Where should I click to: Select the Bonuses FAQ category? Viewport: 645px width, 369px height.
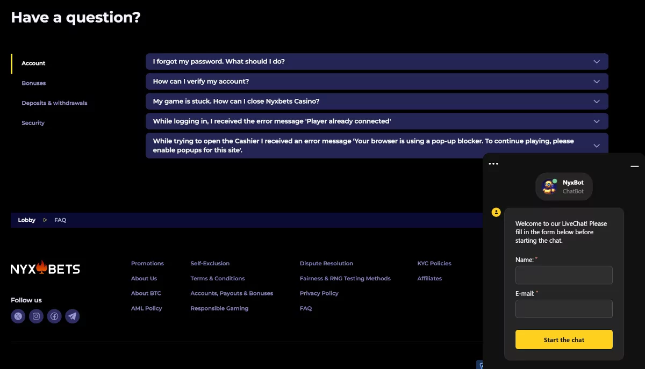34,83
